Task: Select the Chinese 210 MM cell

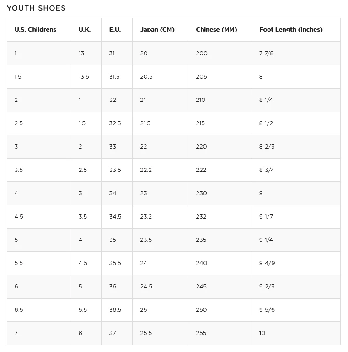Action: click(x=201, y=100)
